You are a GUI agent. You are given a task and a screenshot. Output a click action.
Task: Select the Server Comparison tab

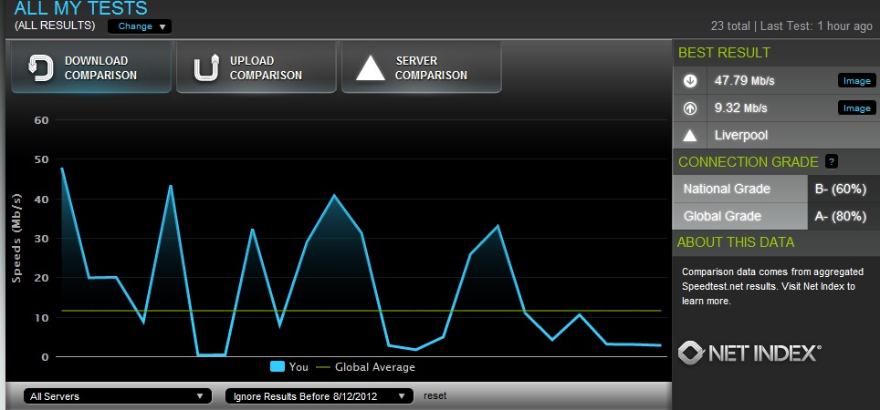coord(421,68)
